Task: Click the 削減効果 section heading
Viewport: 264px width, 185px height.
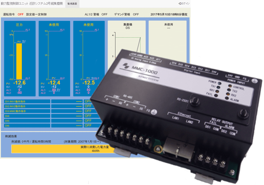Action: (x=11, y=136)
